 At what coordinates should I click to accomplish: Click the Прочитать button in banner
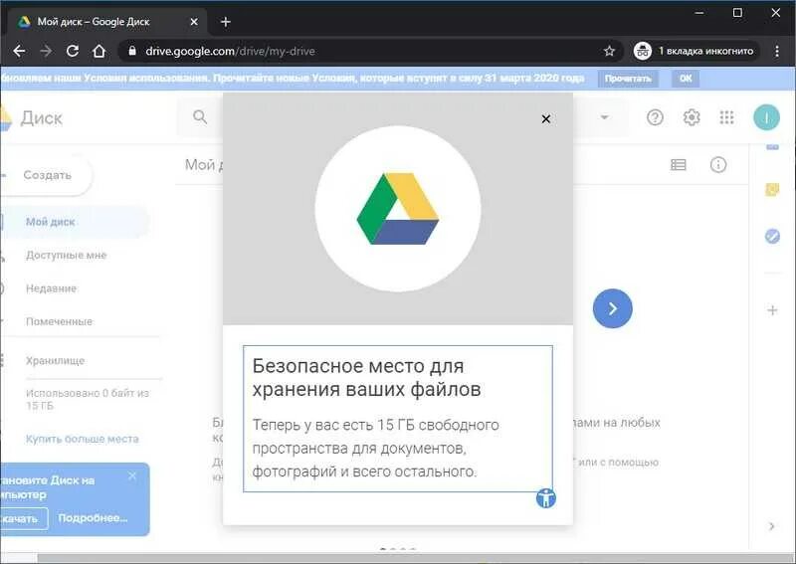pos(628,79)
